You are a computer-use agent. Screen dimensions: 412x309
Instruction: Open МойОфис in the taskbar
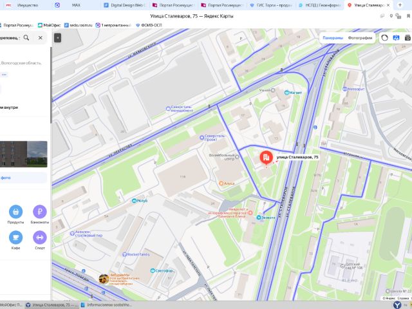pos(11,304)
